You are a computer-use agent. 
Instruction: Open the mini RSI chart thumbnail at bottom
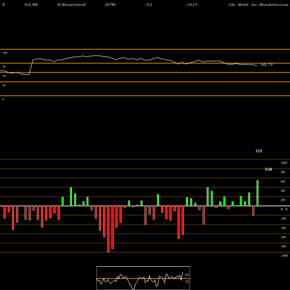pos(143,278)
